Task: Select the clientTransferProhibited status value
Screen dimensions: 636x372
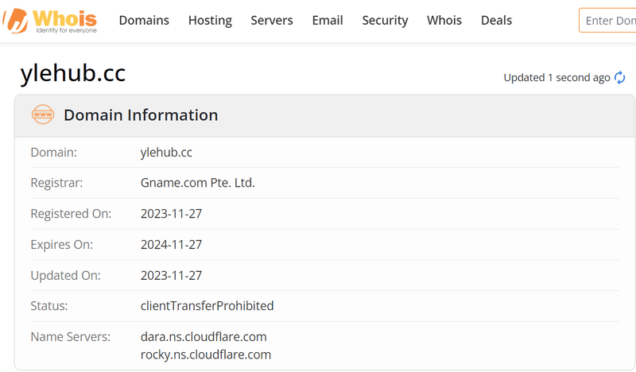Action: 207,306
